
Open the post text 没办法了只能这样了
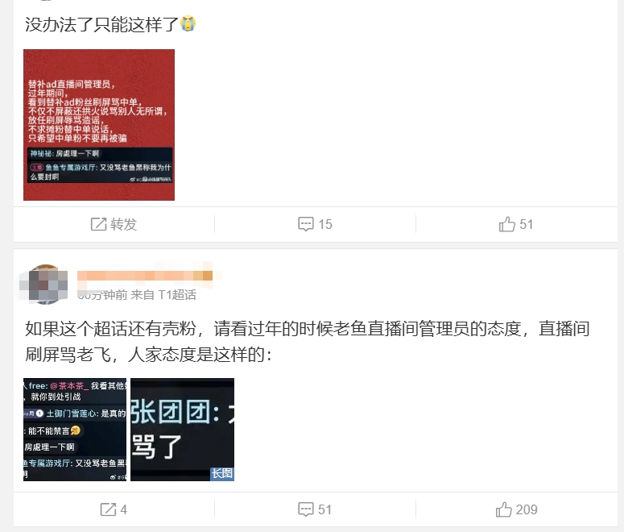point(101,24)
